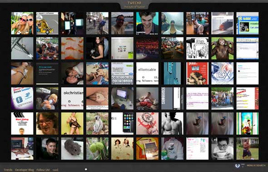Open shirtless man on lawn photo
This screenshot has width=268, height=172.
pyautogui.click(x=248, y=148)
